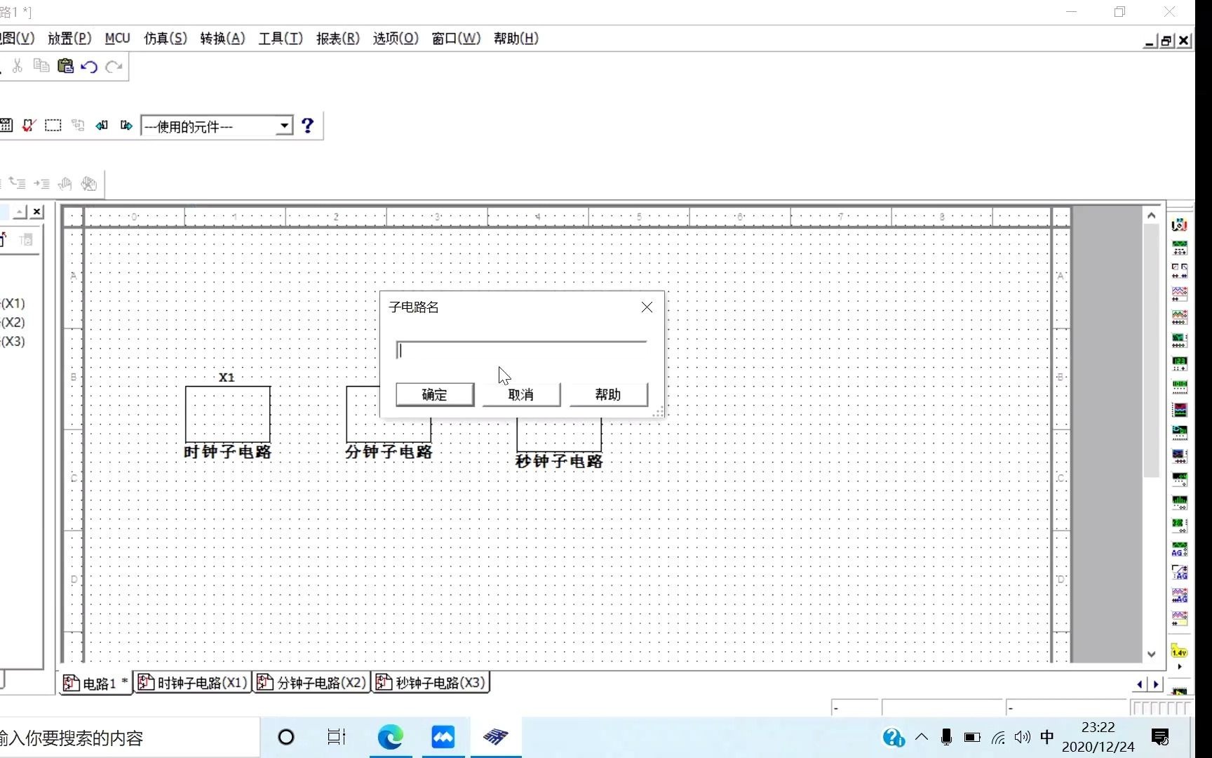Click the sheet tabs left scroll arrow
Viewport: 1212px width, 758px height.
1140,684
